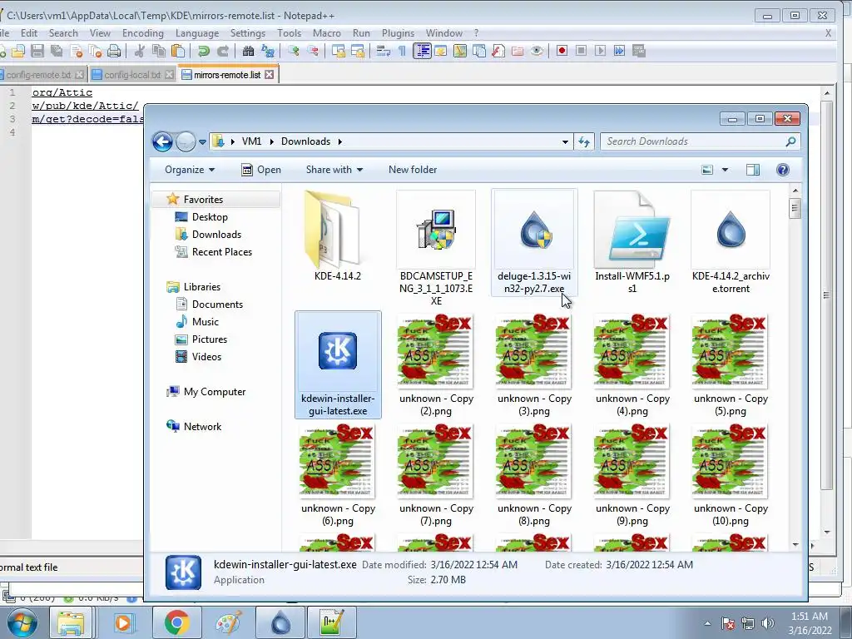This screenshot has width=852, height=639.
Task: Open Share with dropdown
Action: [334, 170]
